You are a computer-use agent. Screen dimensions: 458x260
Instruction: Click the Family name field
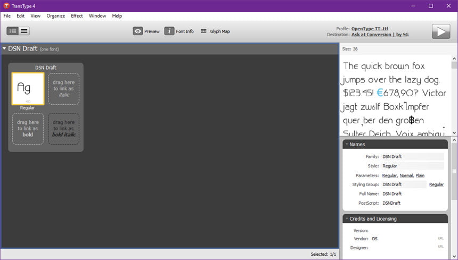pos(412,156)
